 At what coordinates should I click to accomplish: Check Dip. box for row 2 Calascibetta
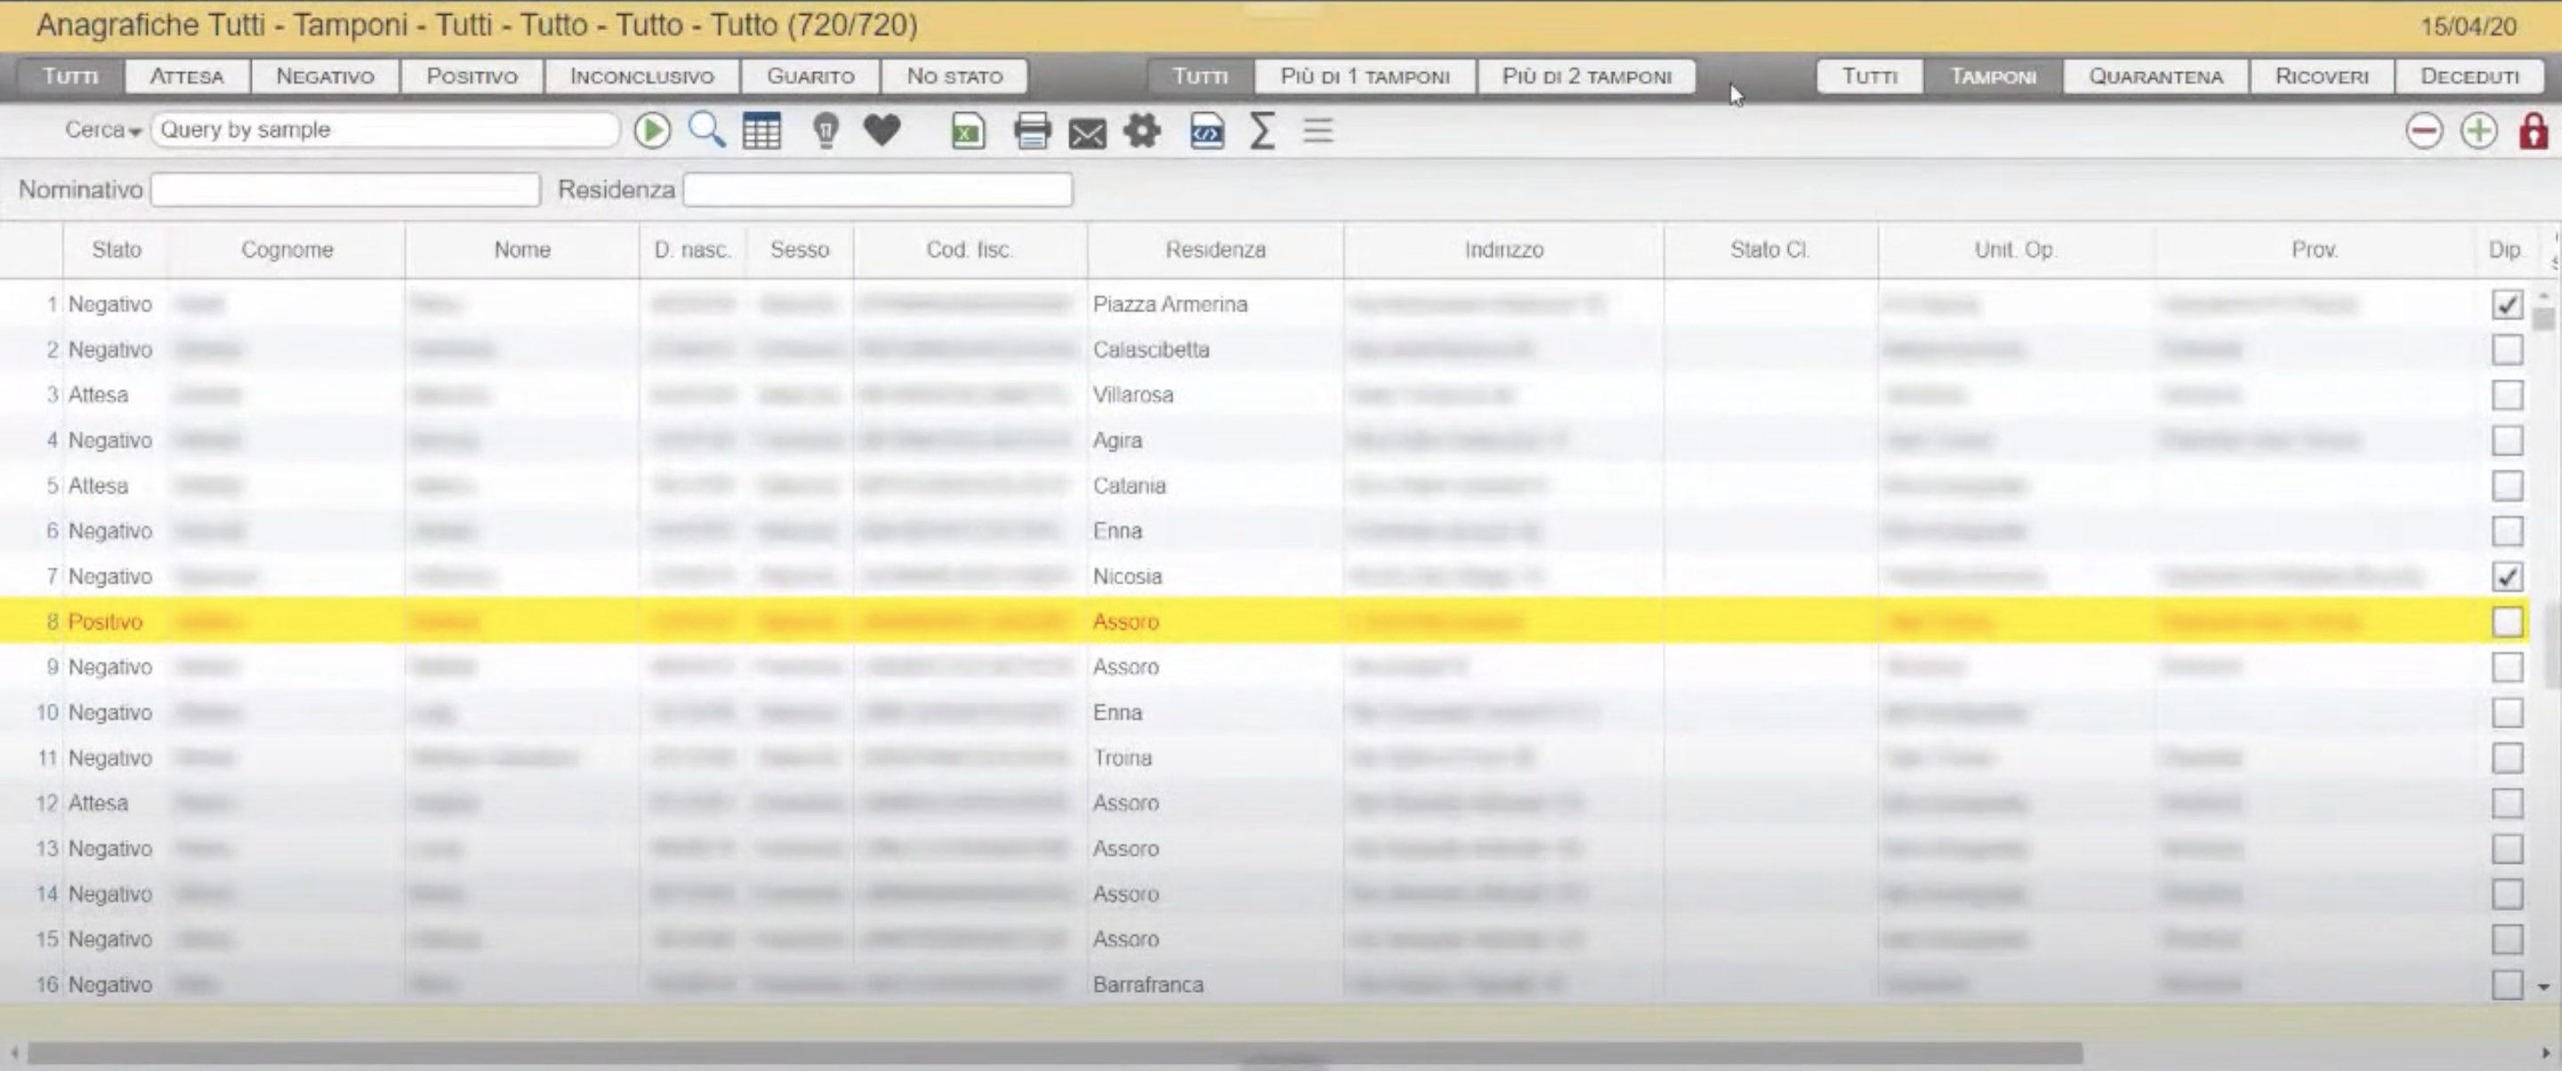[x=2506, y=350]
